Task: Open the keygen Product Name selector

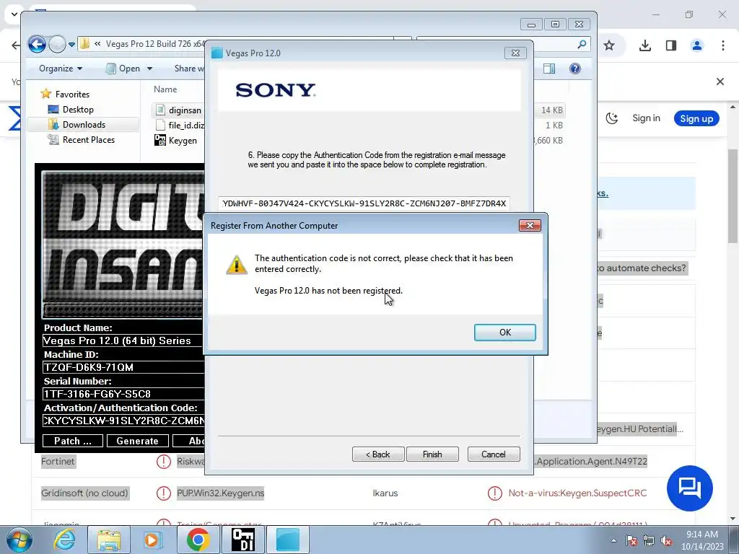Action: coord(123,340)
